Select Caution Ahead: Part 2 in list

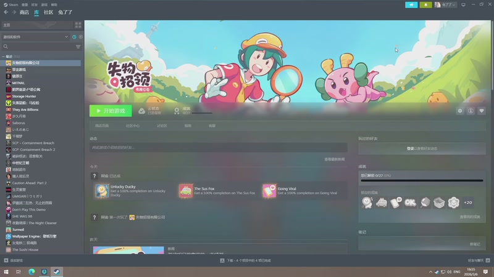[29, 183]
